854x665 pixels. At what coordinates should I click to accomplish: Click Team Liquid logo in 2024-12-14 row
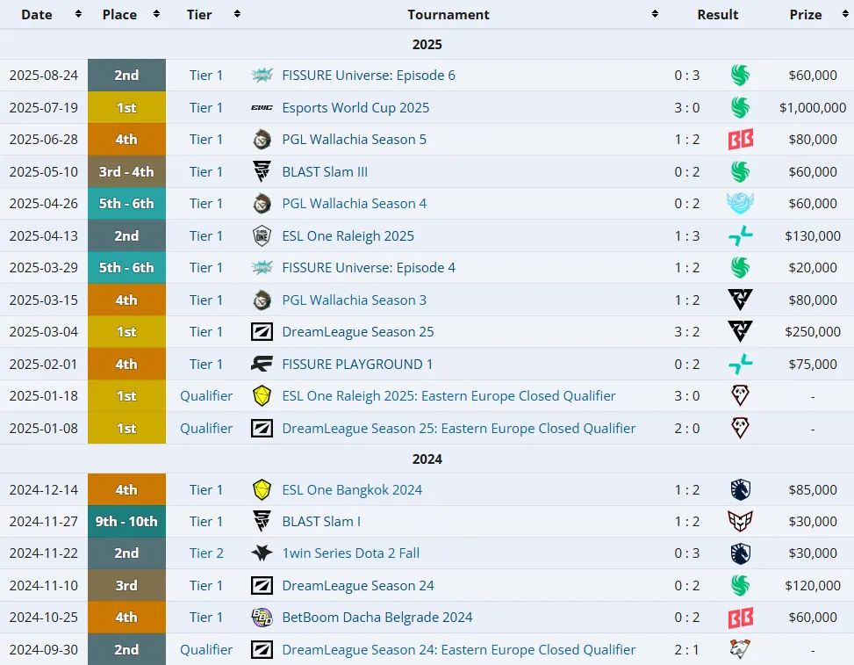click(x=740, y=490)
